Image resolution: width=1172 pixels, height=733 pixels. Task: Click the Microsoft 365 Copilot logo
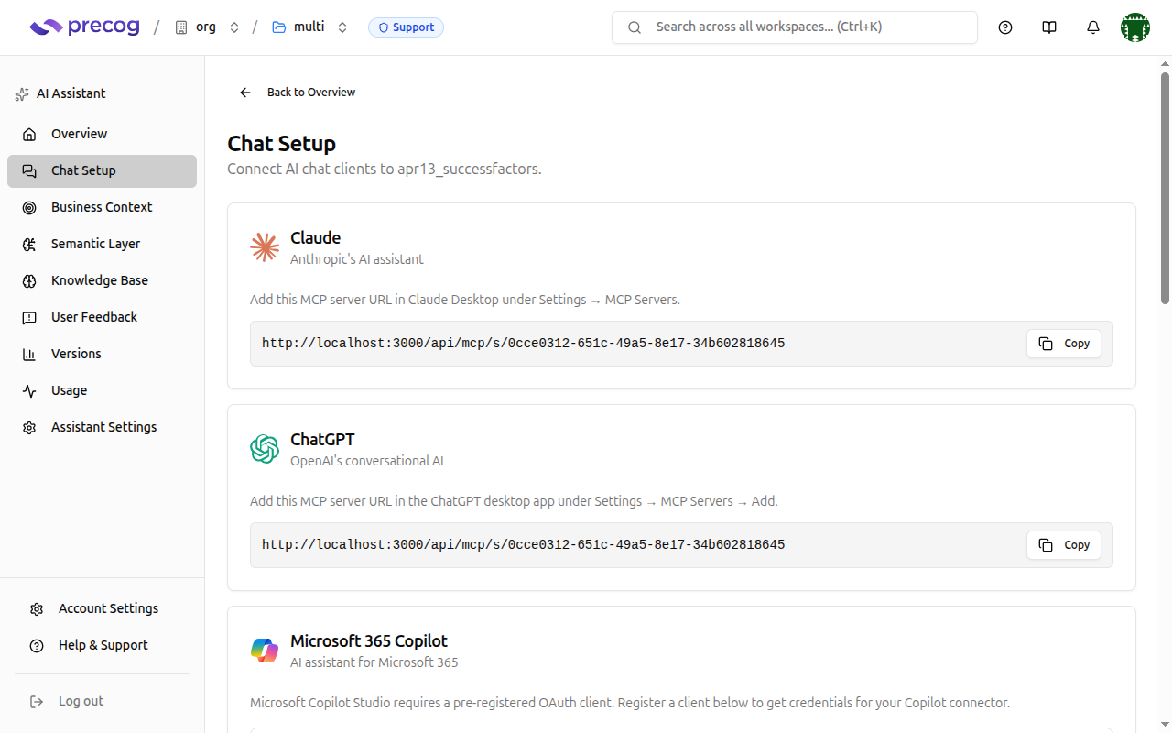[x=265, y=651]
